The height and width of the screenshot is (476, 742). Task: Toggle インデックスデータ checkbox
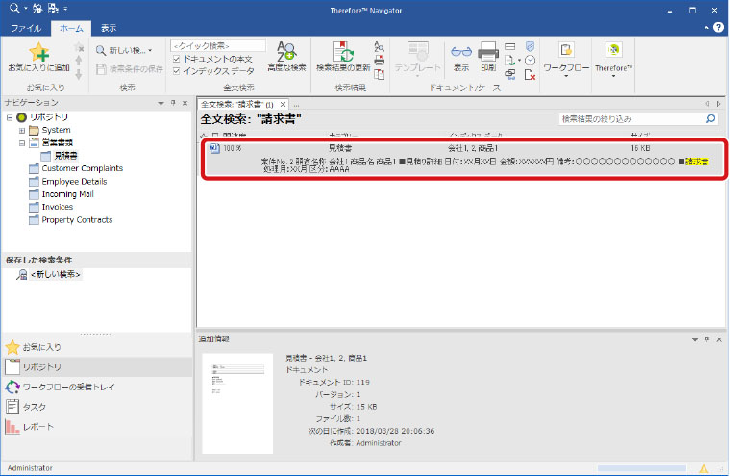(176, 70)
